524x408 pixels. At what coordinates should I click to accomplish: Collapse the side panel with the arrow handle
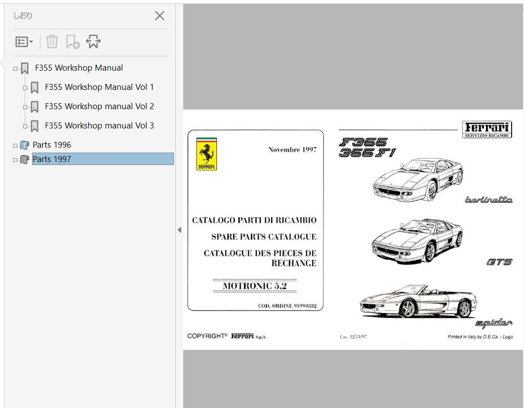[x=179, y=230]
